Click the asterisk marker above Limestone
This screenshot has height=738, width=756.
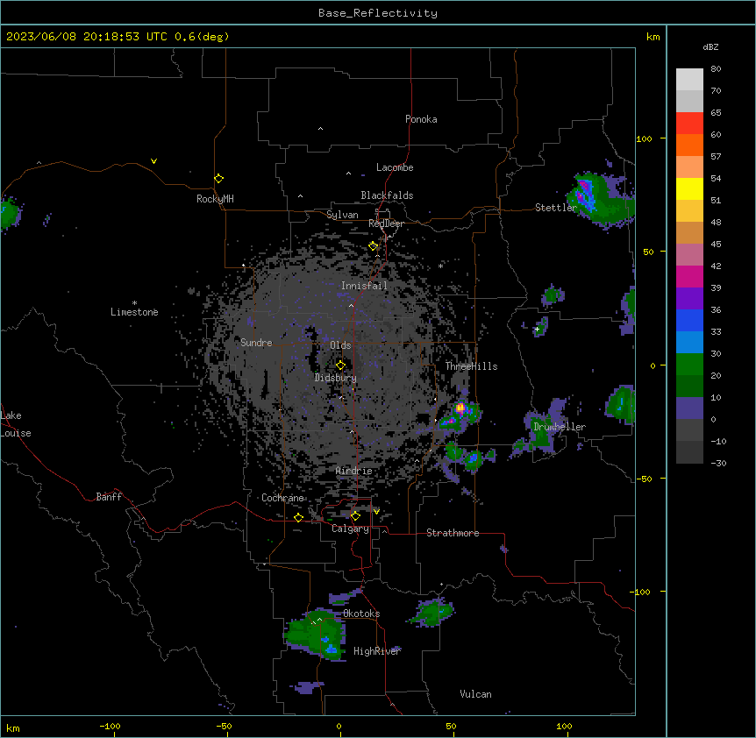(134, 302)
